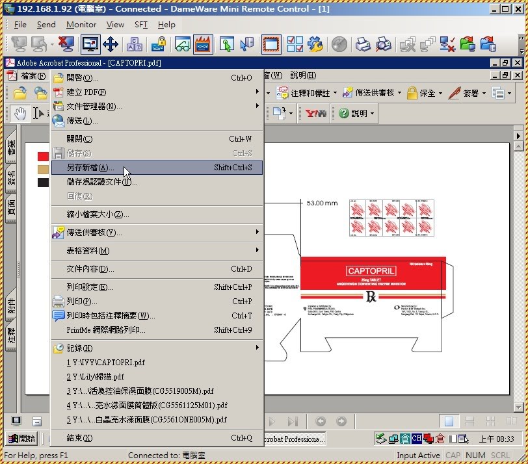Open the 說明 toolbar dropdown arrow
Image resolution: width=528 pixels, height=464 pixels.
tap(372, 113)
